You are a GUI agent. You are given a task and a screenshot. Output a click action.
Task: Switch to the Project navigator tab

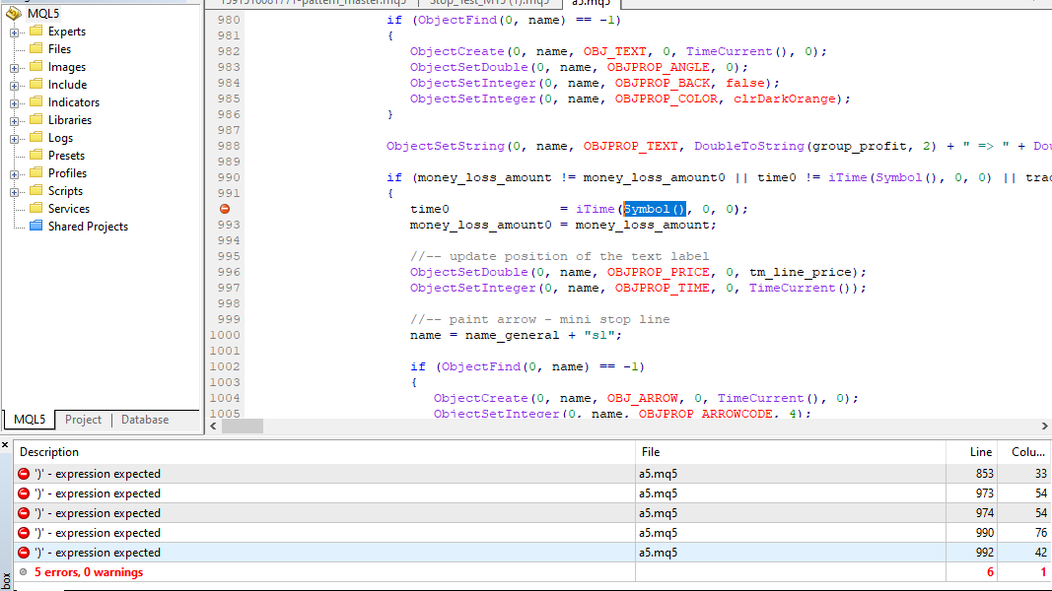tap(83, 420)
